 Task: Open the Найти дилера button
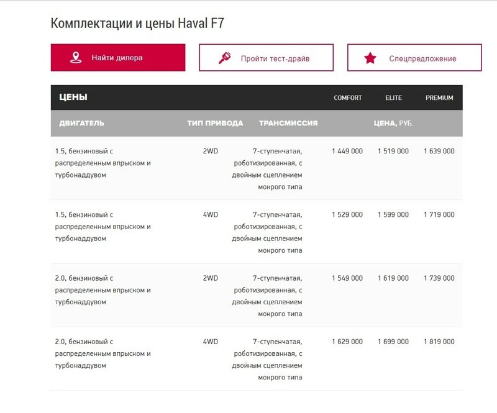coord(118,57)
